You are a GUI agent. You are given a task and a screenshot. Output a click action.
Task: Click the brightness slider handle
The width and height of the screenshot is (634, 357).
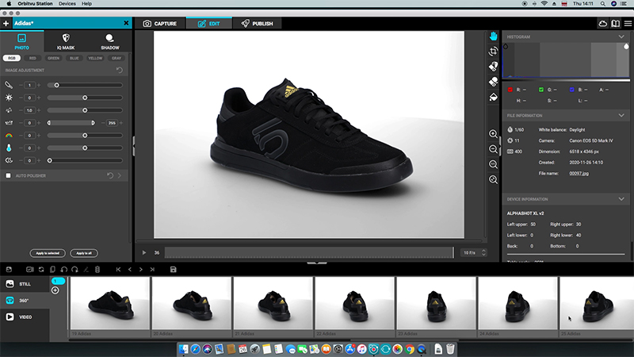point(85,98)
